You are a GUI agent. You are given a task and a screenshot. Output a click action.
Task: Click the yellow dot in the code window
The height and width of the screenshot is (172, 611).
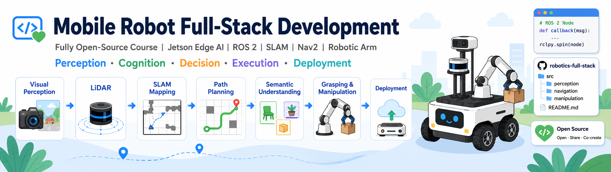(545, 13)
